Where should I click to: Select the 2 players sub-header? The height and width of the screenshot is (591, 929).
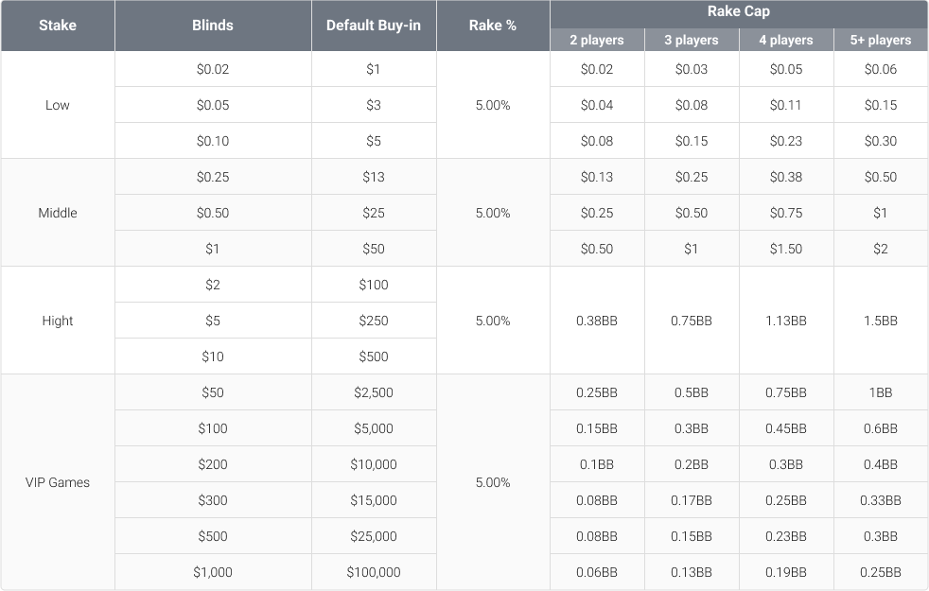click(x=597, y=40)
